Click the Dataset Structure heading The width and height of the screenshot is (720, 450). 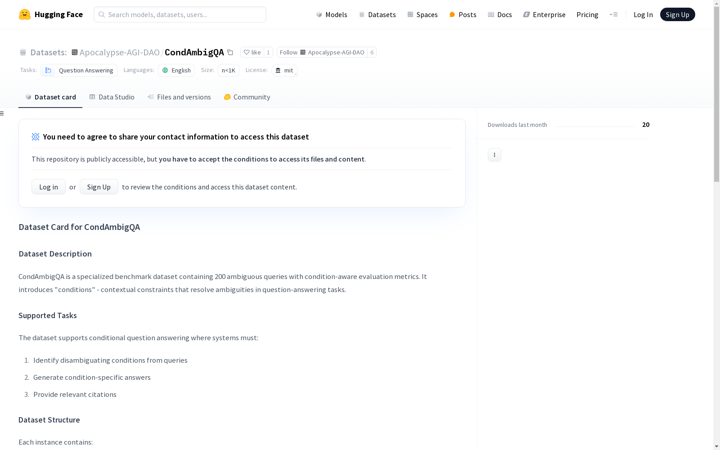(x=49, y=420)
